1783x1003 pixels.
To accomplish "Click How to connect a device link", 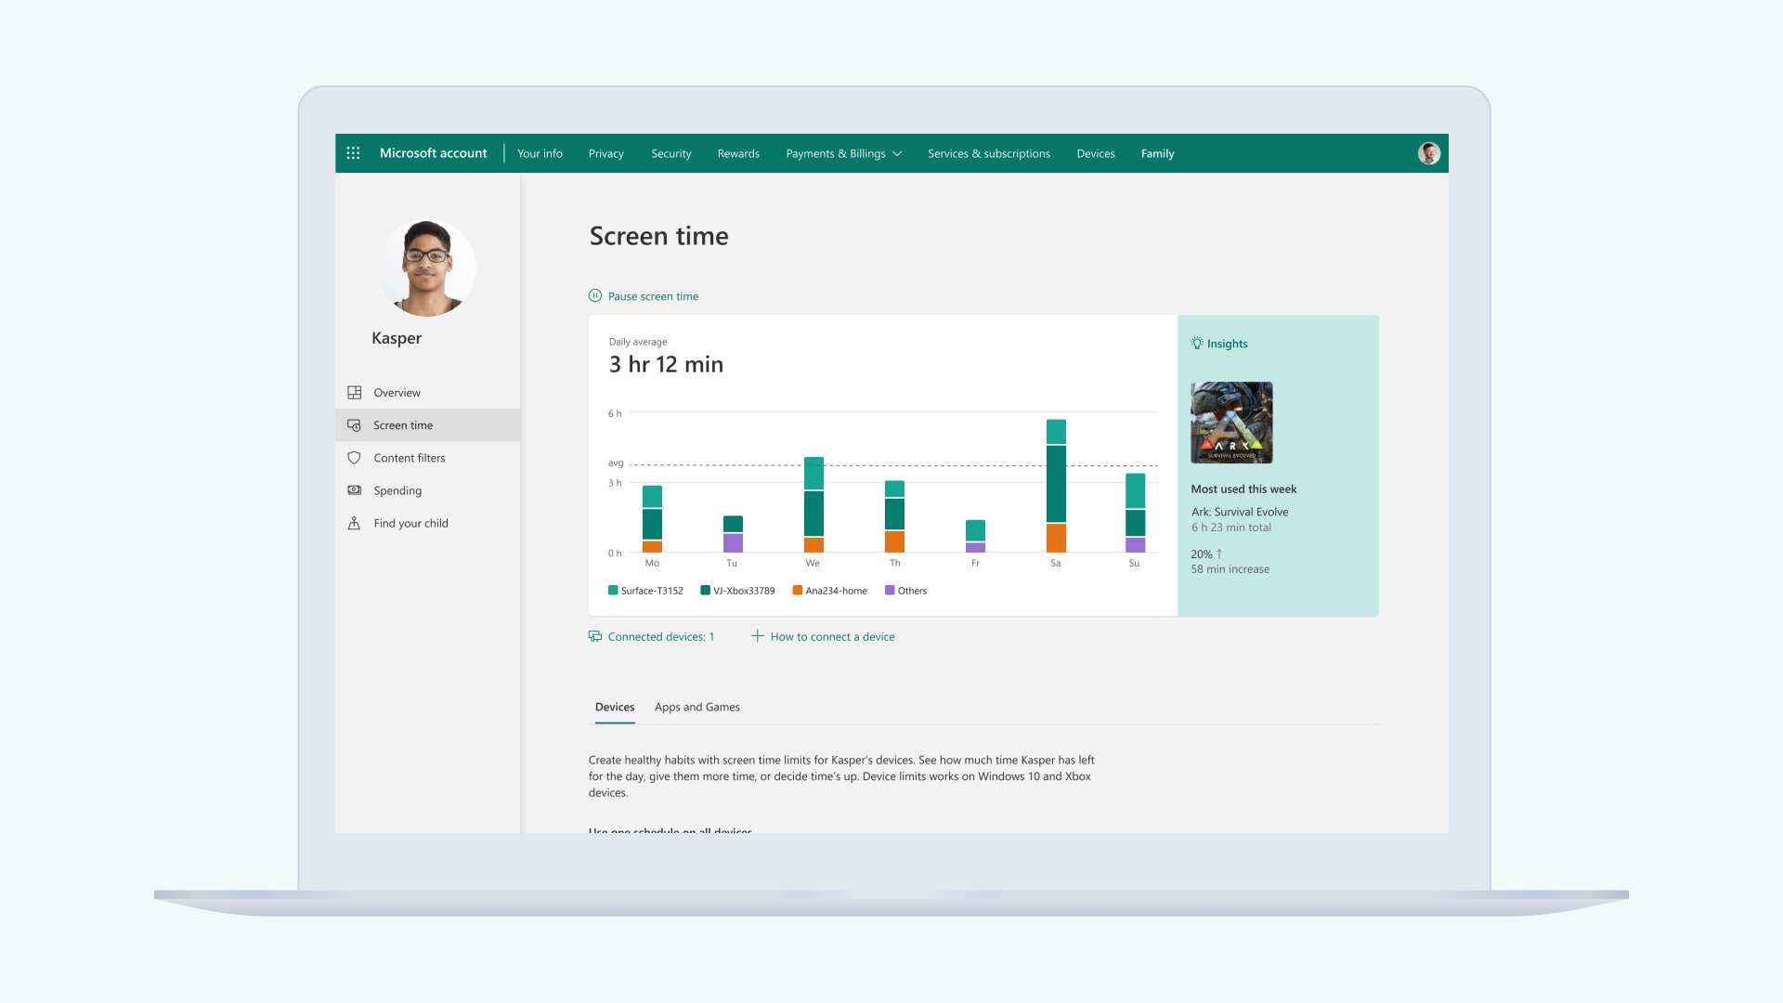I will tap(832, 636).
